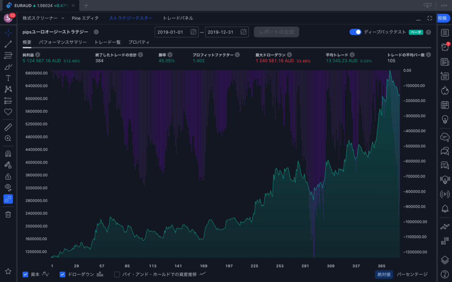Open strategy settings gear icon
The width and height of the screenshot is (452, 282).
tap(96, 32)
